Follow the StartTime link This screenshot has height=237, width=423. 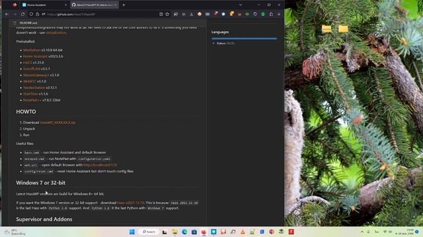(30, 93)
